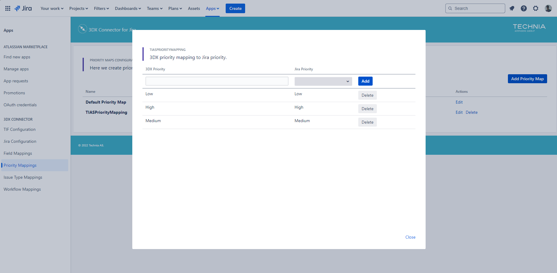This screenshot has width=557, height=273.
Task: Open the settings gear icon
Action: (x=535, y=8)
